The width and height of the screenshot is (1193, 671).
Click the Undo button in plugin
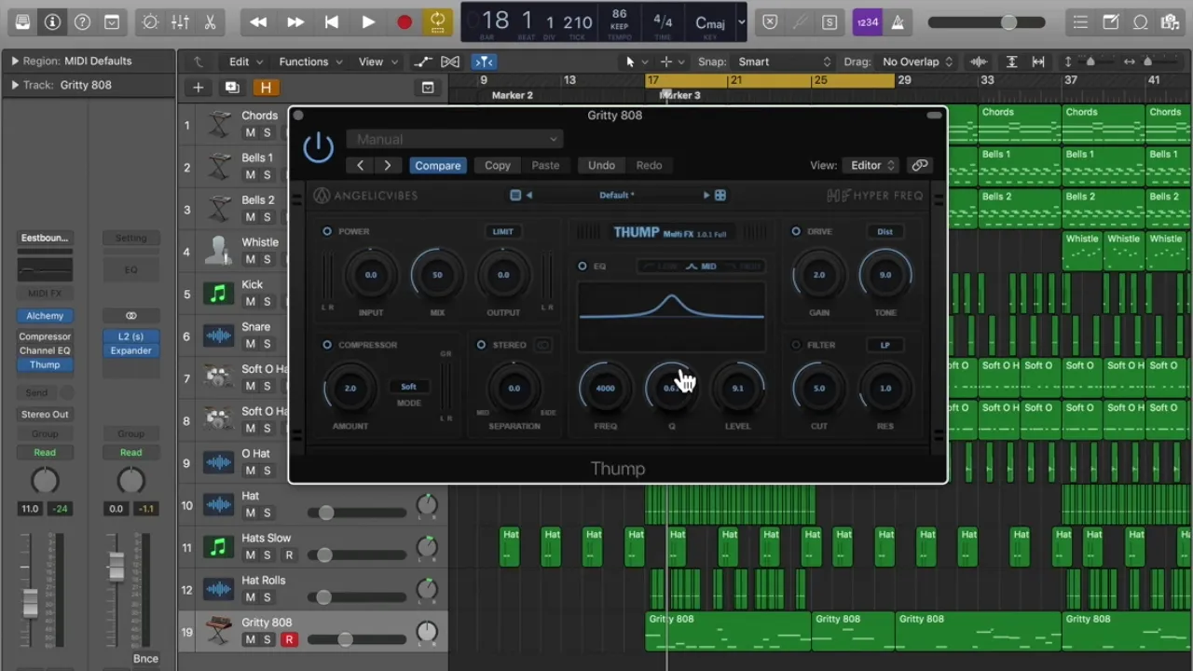(x=601, y=165)
